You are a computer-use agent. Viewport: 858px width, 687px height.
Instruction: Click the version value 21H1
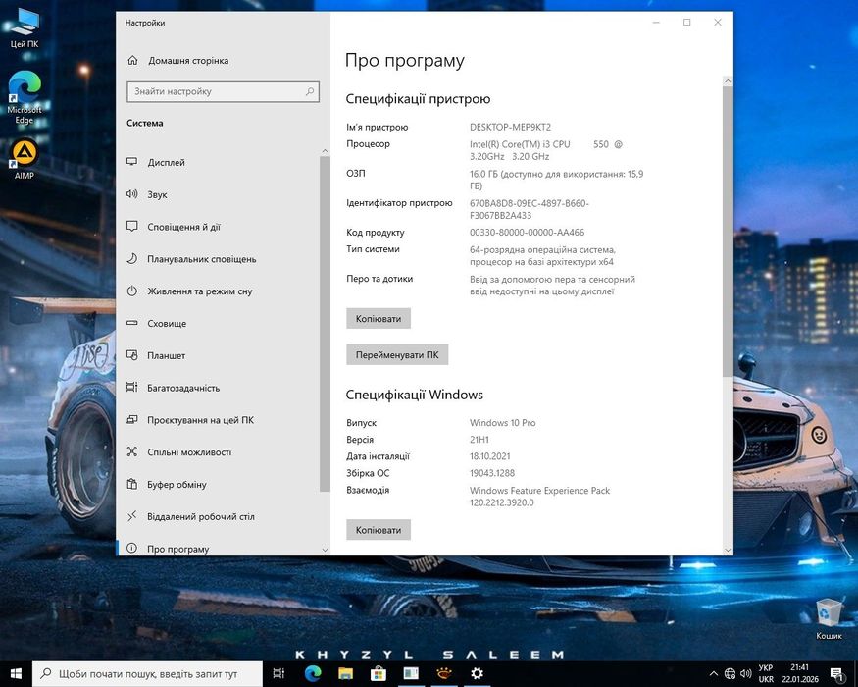click(x=479, y=440)
